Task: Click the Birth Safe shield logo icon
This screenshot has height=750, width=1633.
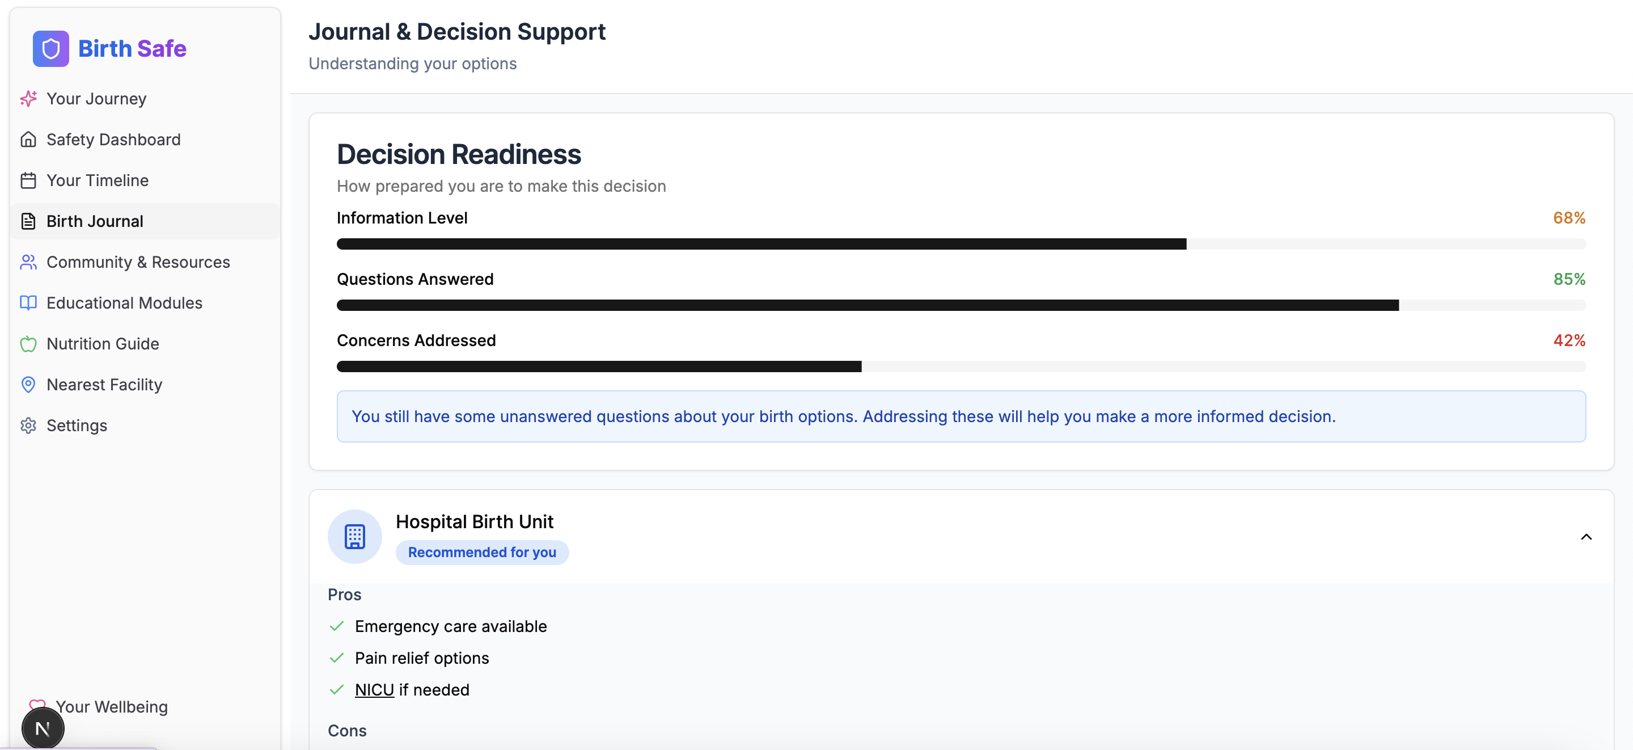Action: (x=50, y=49)
